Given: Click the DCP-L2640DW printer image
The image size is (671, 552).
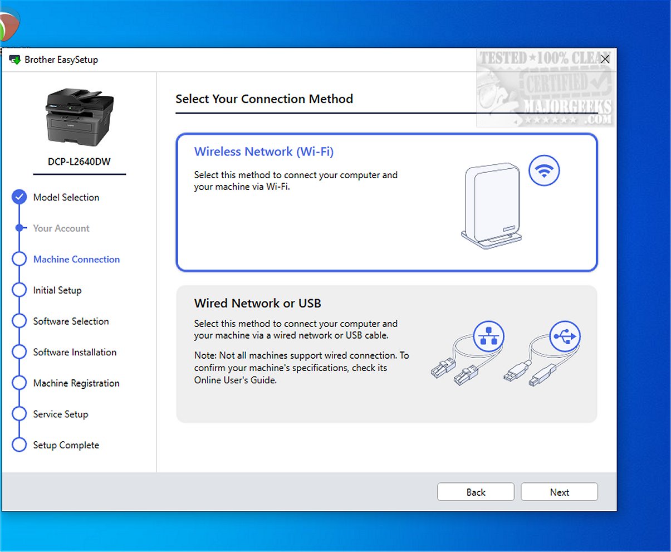Looking at the screenshot, I should (80, 116).
